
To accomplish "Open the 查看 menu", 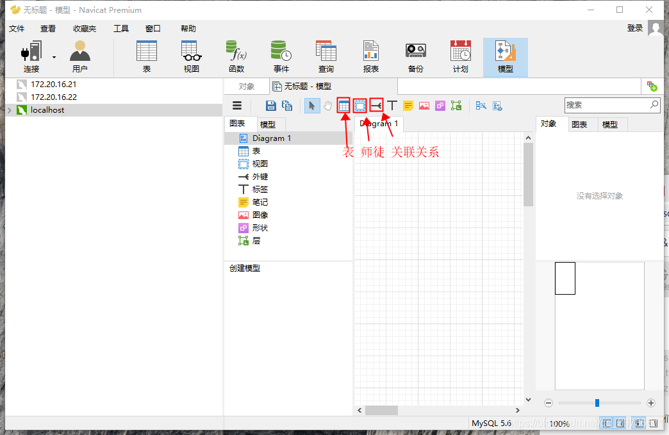I will click(48, 29).
